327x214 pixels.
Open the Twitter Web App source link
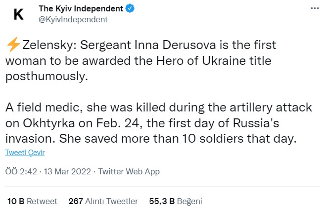[129, 171]
